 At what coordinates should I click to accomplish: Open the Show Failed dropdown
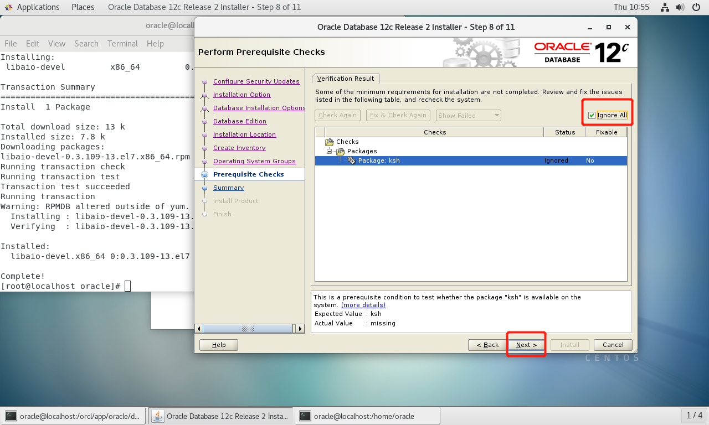(x=469, y=115)
